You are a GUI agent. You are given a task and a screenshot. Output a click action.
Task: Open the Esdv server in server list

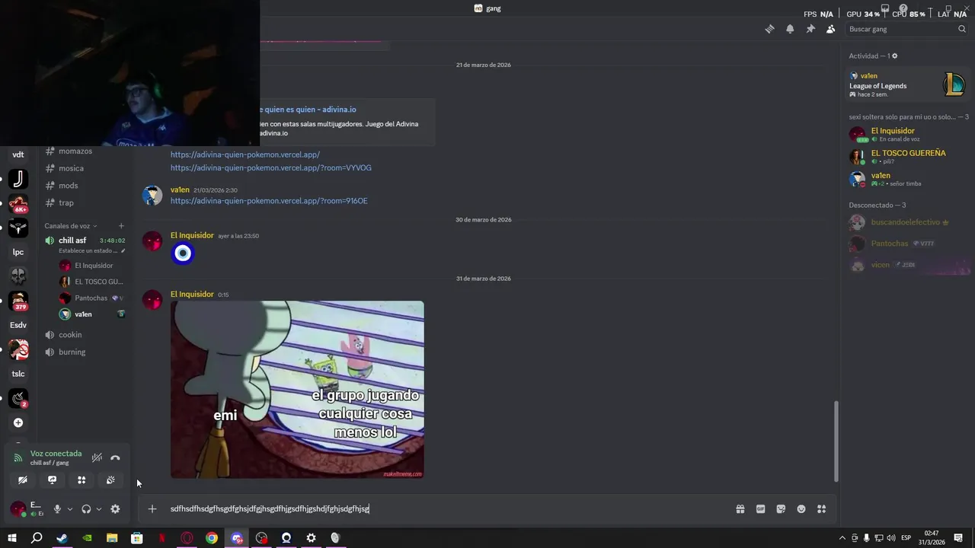(18, 325)
